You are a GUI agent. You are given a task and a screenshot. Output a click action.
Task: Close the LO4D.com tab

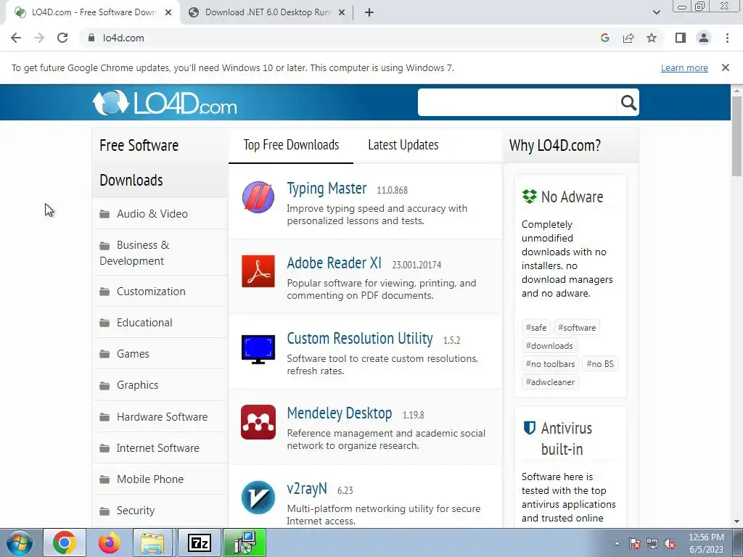point(168,12)
